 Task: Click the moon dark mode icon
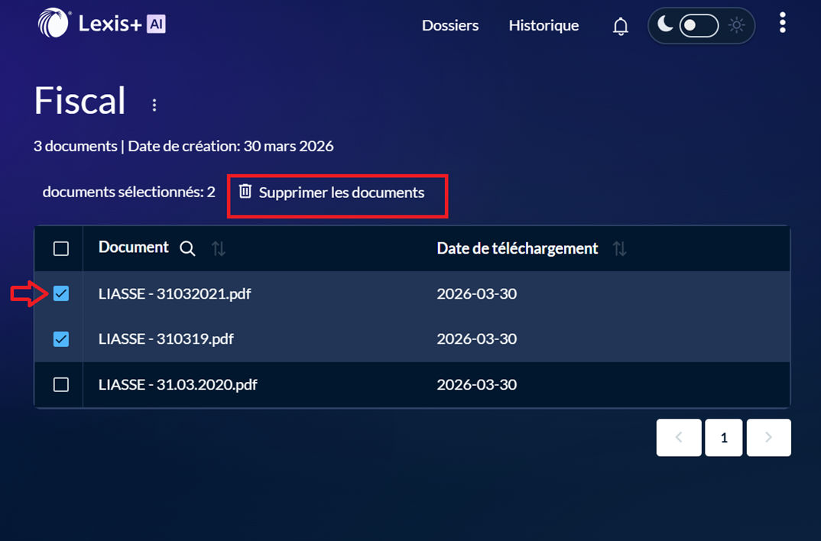tap(665, 25)
